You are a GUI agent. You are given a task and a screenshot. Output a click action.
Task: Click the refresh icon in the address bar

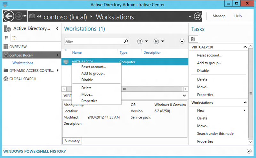(198, 16)
